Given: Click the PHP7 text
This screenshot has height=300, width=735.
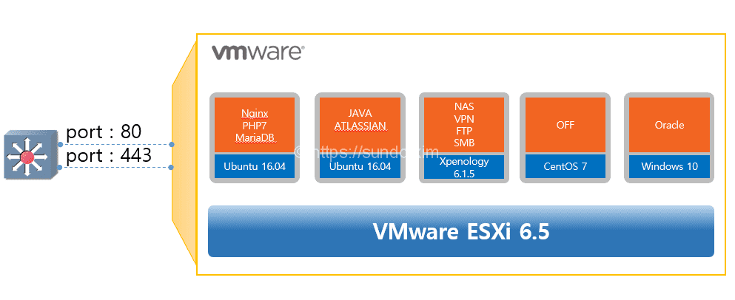Looking at the screenshot, I should [x=255, y=126].
